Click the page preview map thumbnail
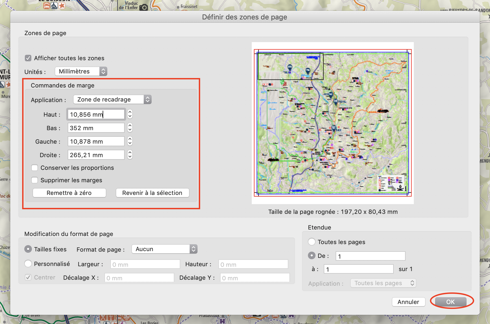The image size is (490, 324). pos(333,123)
